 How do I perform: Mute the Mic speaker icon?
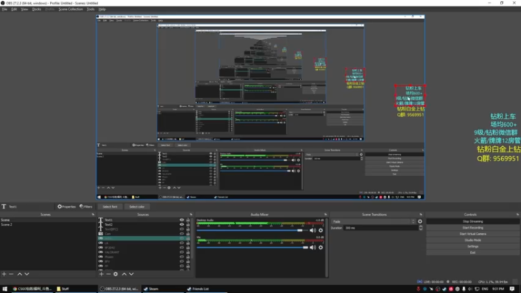313,247
